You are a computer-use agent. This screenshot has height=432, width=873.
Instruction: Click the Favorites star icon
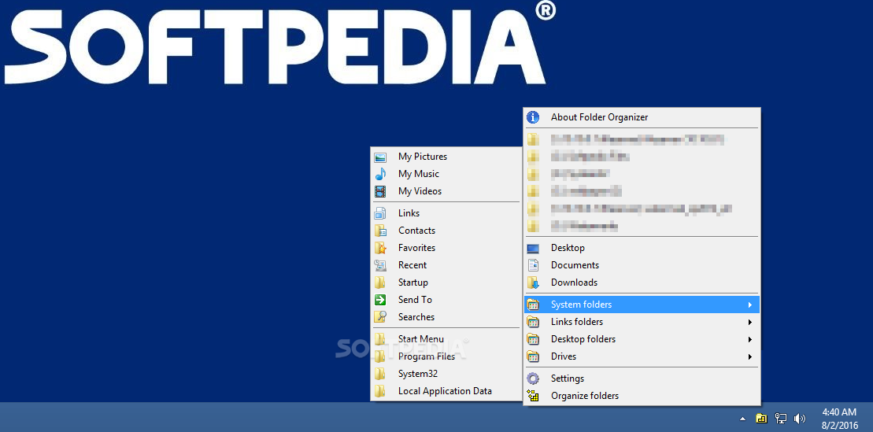380,248
